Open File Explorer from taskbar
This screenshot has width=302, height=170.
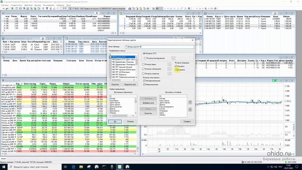click(81, 167)
